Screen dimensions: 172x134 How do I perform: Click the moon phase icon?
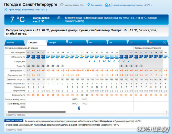coord(79,108)
